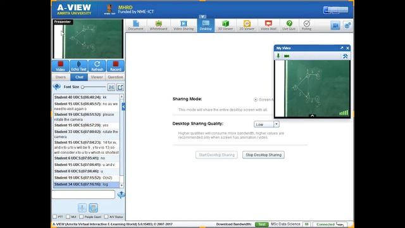This screenshot has width=405, height=228.
Task: Select Student 40 'kk' chat message
Action: point(86,97)
